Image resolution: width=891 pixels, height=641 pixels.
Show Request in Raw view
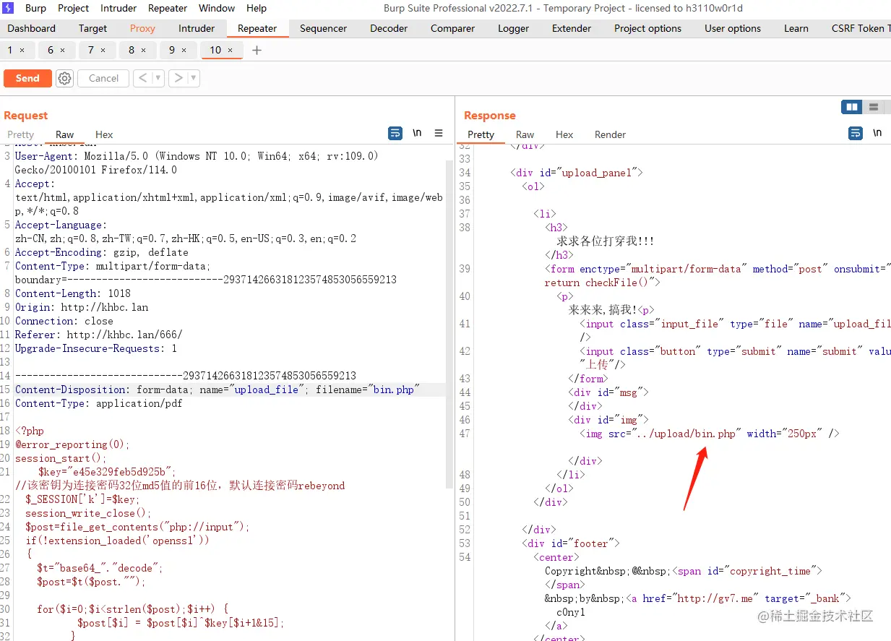(x=65, y=134)
